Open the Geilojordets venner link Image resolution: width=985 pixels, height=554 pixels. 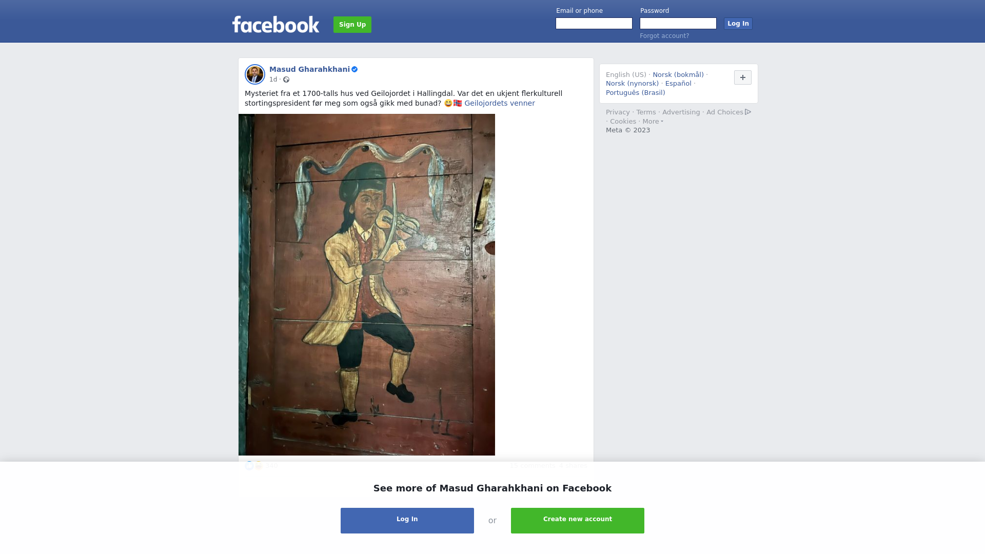tap(500, 103)
